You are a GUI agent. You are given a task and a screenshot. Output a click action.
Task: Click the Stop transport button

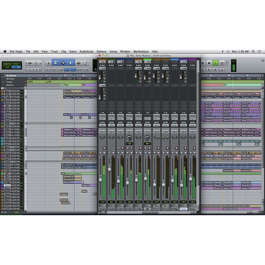point(209,63)
